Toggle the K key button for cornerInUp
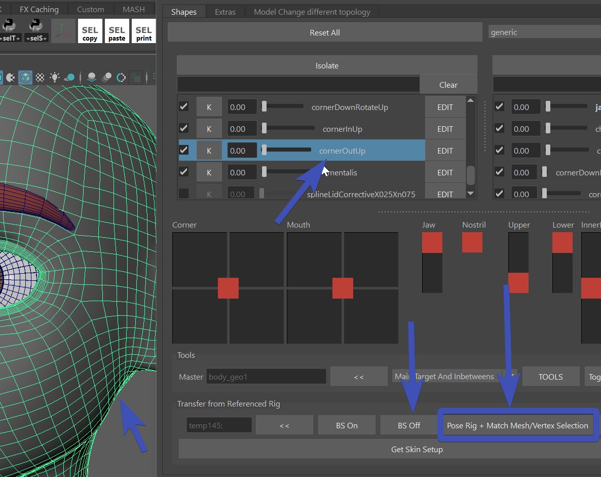Viewport: 601px width, 477px height. pos(209,129)
